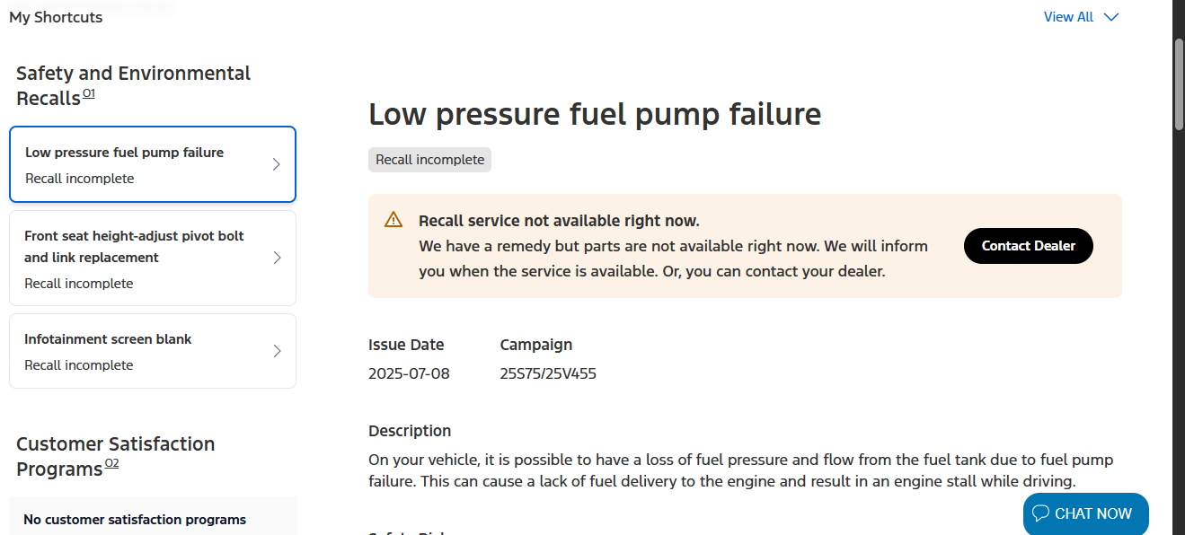1185x535 pixels.
Task: Show the Infotainment screen blank recall
Action: click(x=108, y=339)
